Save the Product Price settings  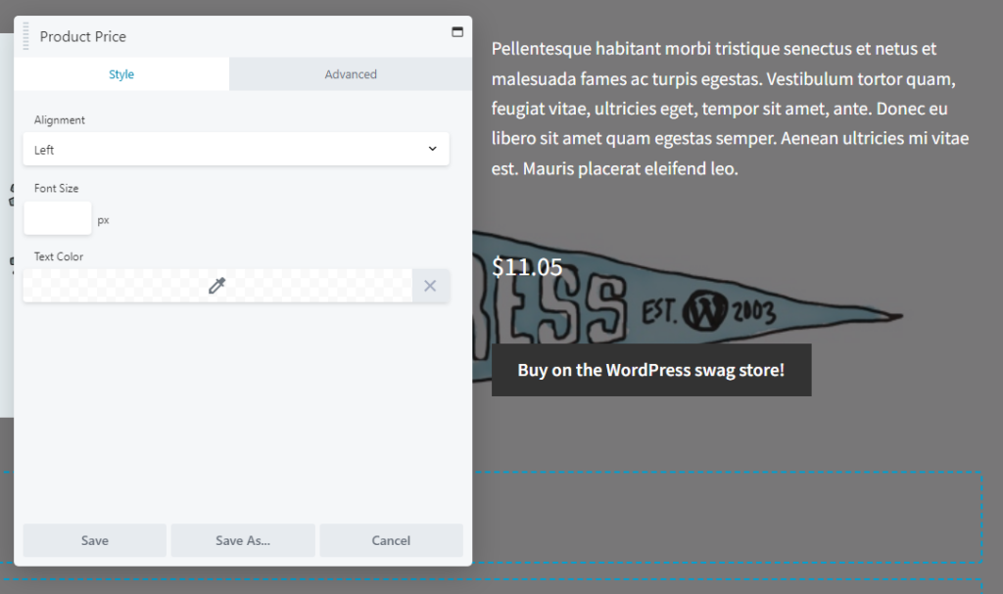[94, 540]
